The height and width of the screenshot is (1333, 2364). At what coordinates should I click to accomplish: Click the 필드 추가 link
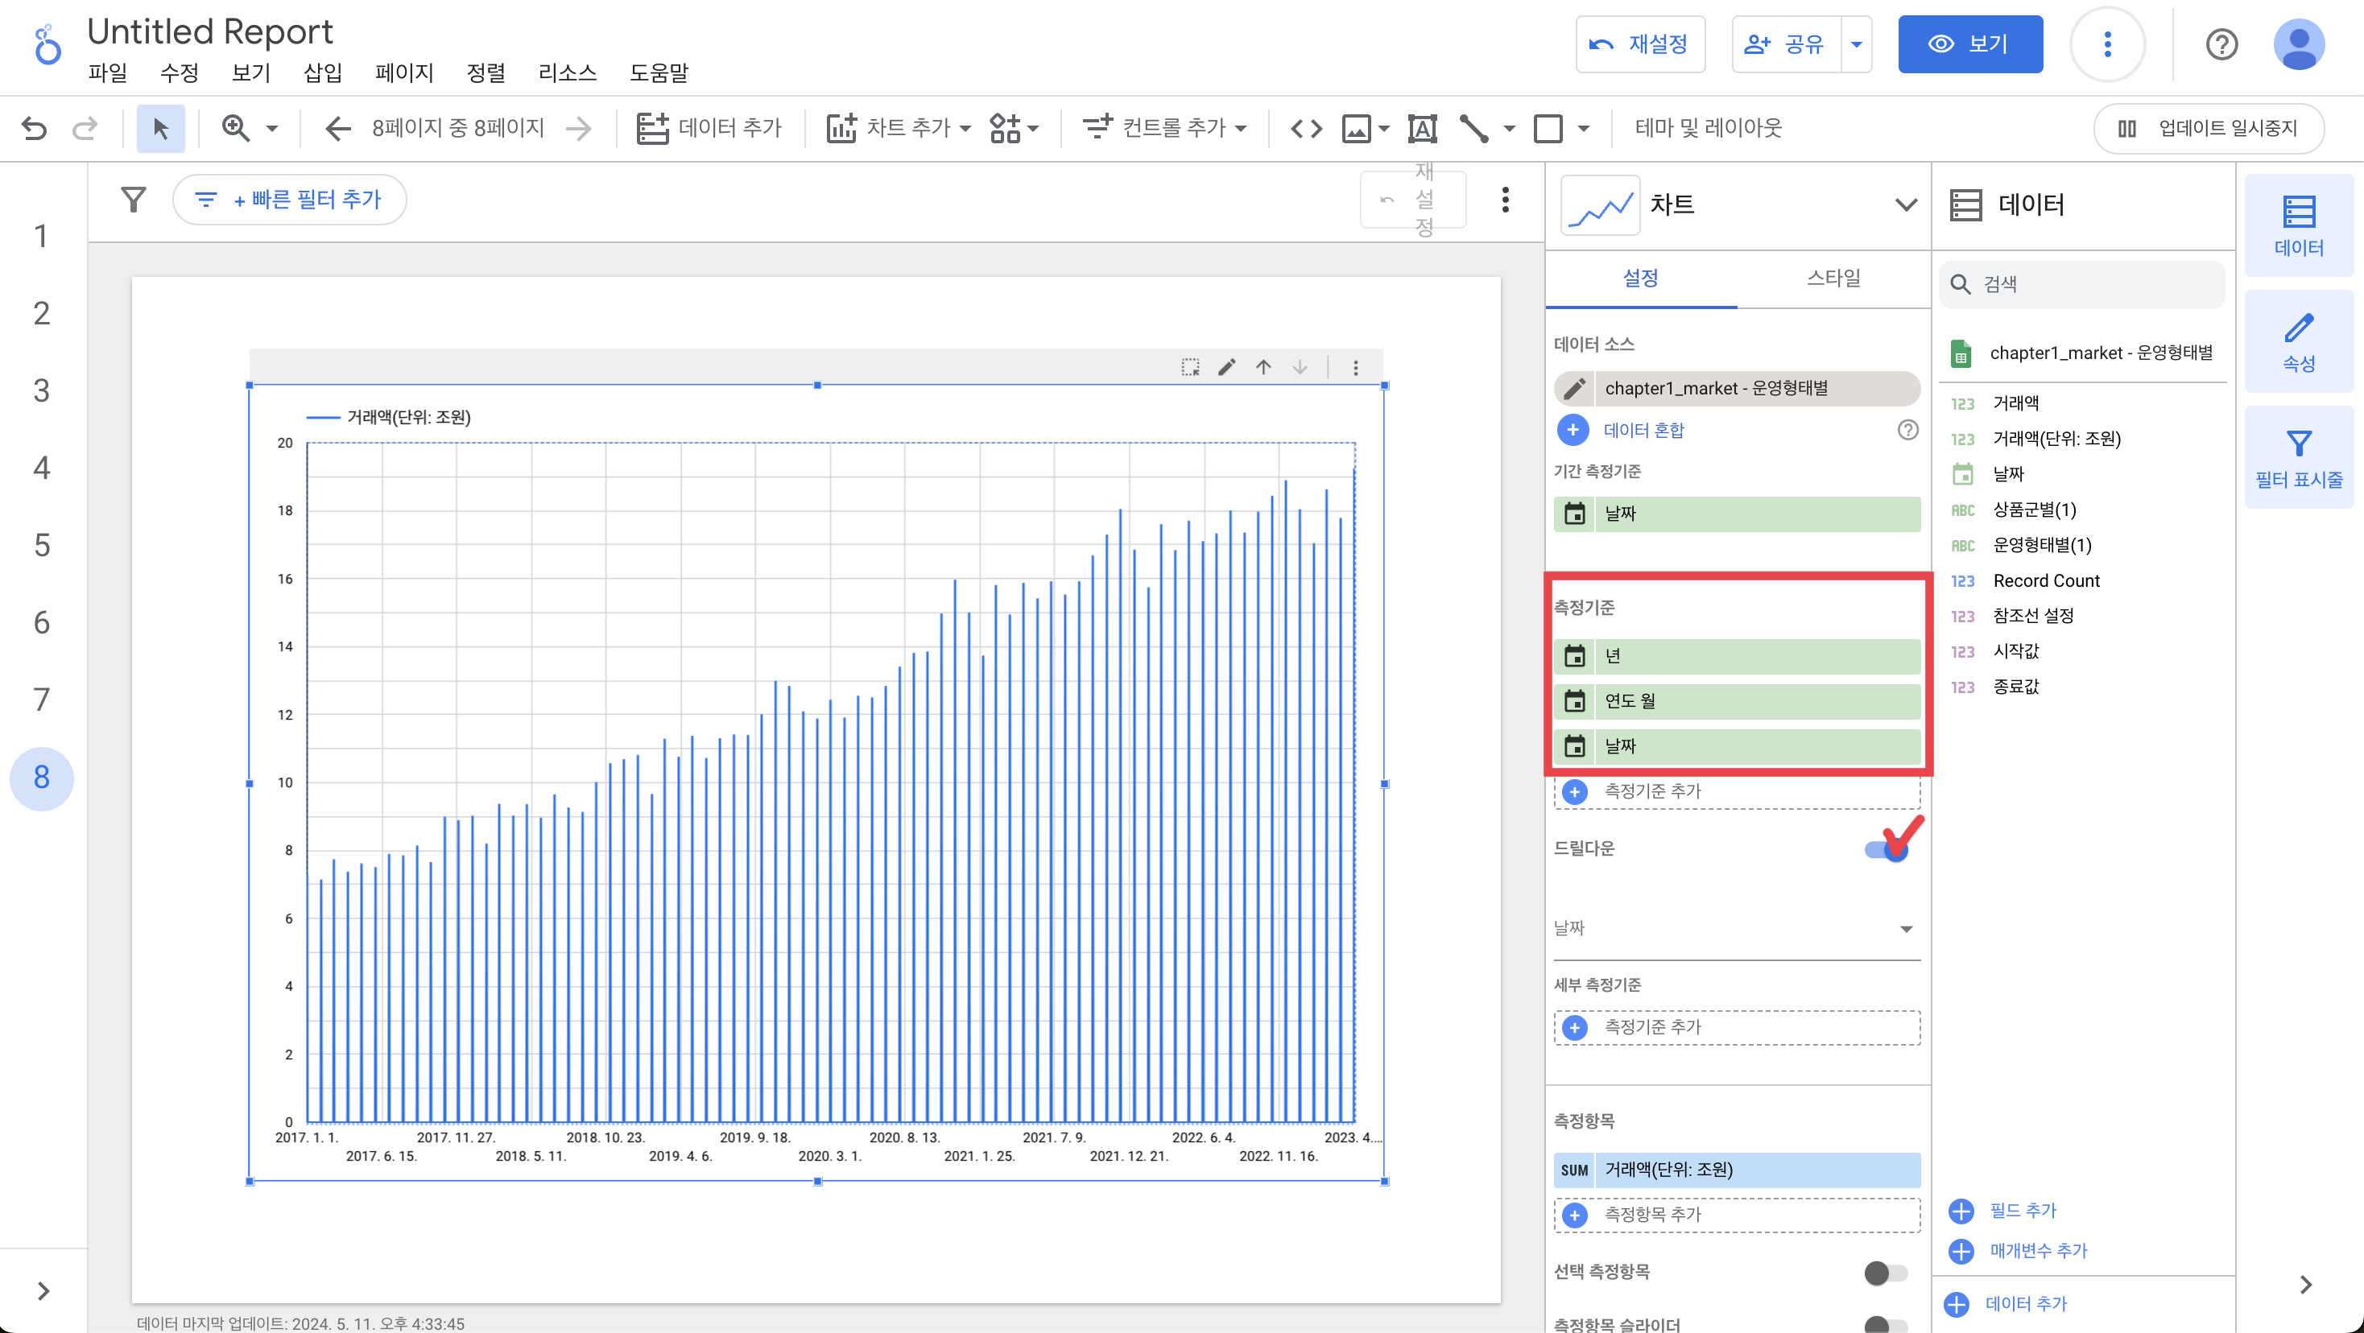click(2022, 1210)
